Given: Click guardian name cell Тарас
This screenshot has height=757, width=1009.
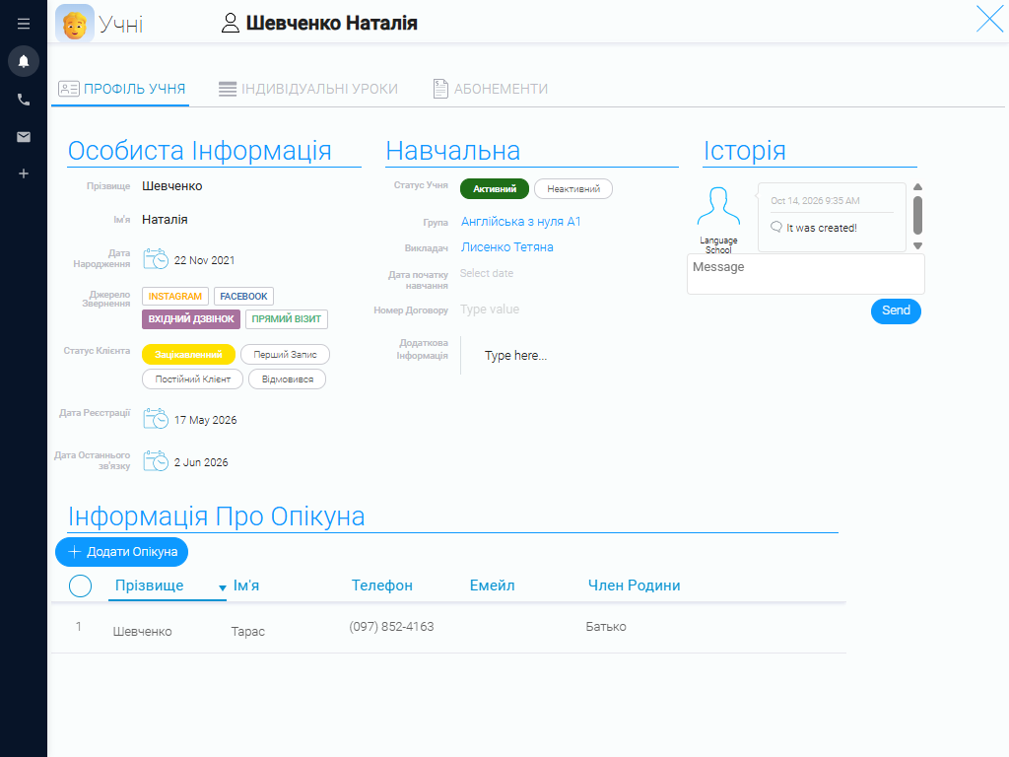Looking at the screenshot, I should click(247, 632).
